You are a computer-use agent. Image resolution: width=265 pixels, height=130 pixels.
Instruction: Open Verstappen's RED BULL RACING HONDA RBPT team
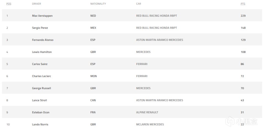[x=156, y=16]
